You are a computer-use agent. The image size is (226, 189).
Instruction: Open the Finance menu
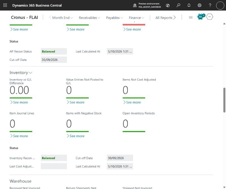click(136, 18)
